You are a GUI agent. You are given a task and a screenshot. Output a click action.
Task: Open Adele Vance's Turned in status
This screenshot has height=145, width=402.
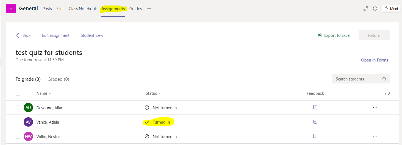coord(161,122)
